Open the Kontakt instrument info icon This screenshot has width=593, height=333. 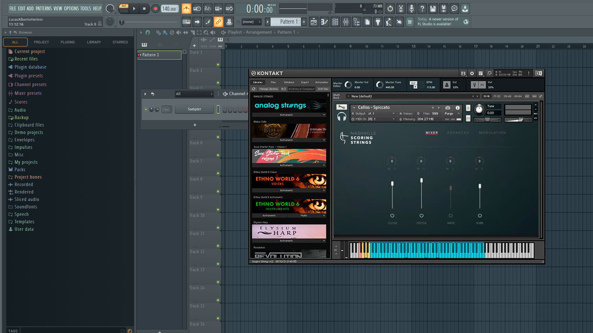tap(458, 108)
